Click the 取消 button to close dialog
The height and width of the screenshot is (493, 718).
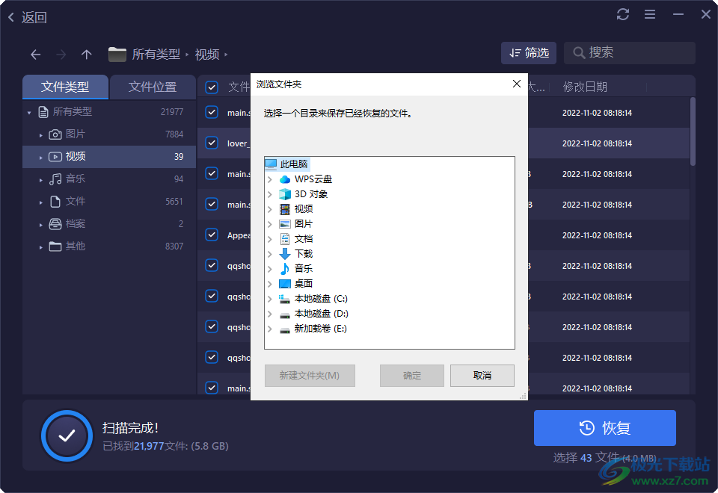coord(482,376)
